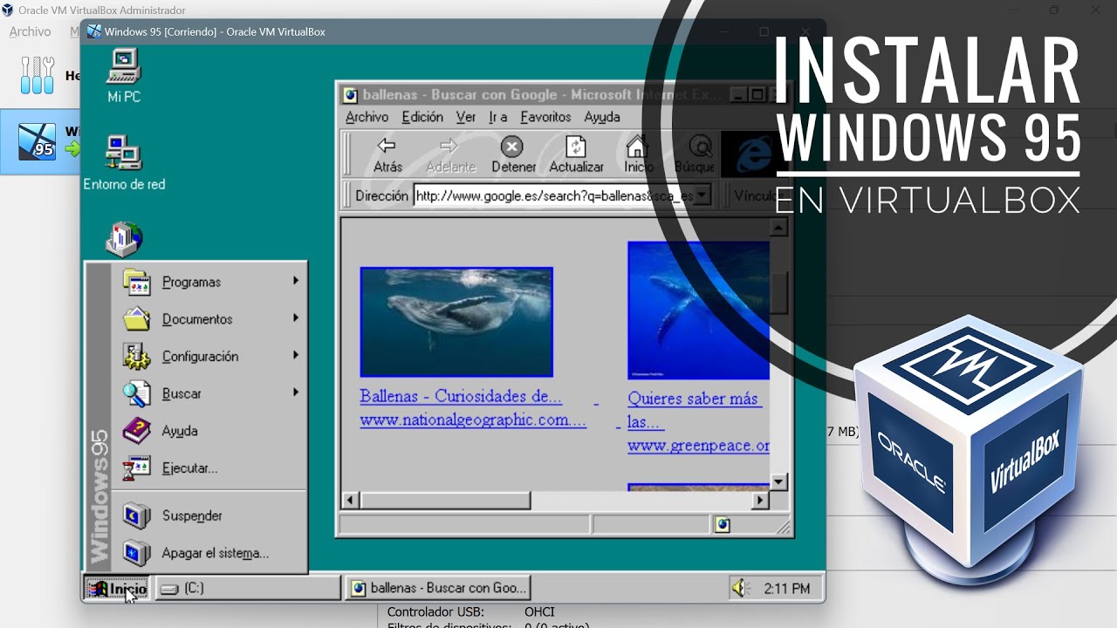Image resolution: width=1117 pixels, height=628 pixels.
Task: Open the Mi PC desktop icon
Action: click(123, 77)
